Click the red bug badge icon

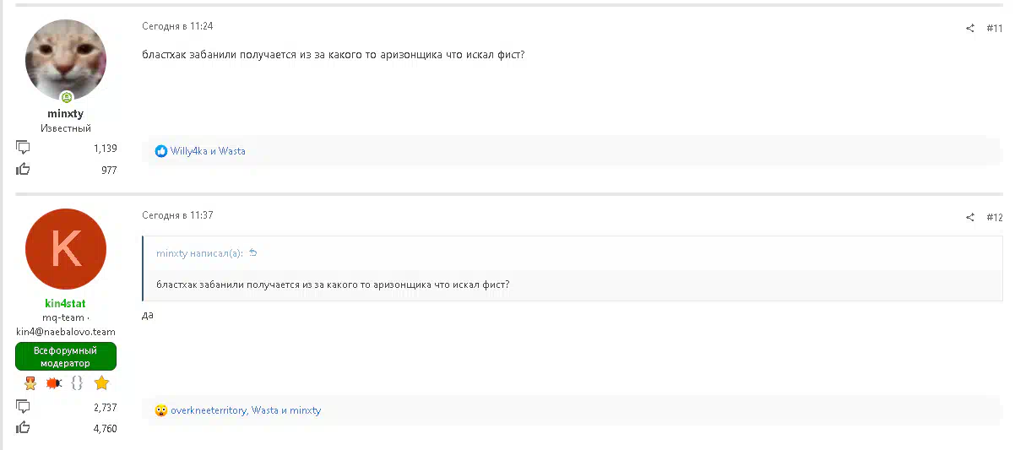[53, 383]
